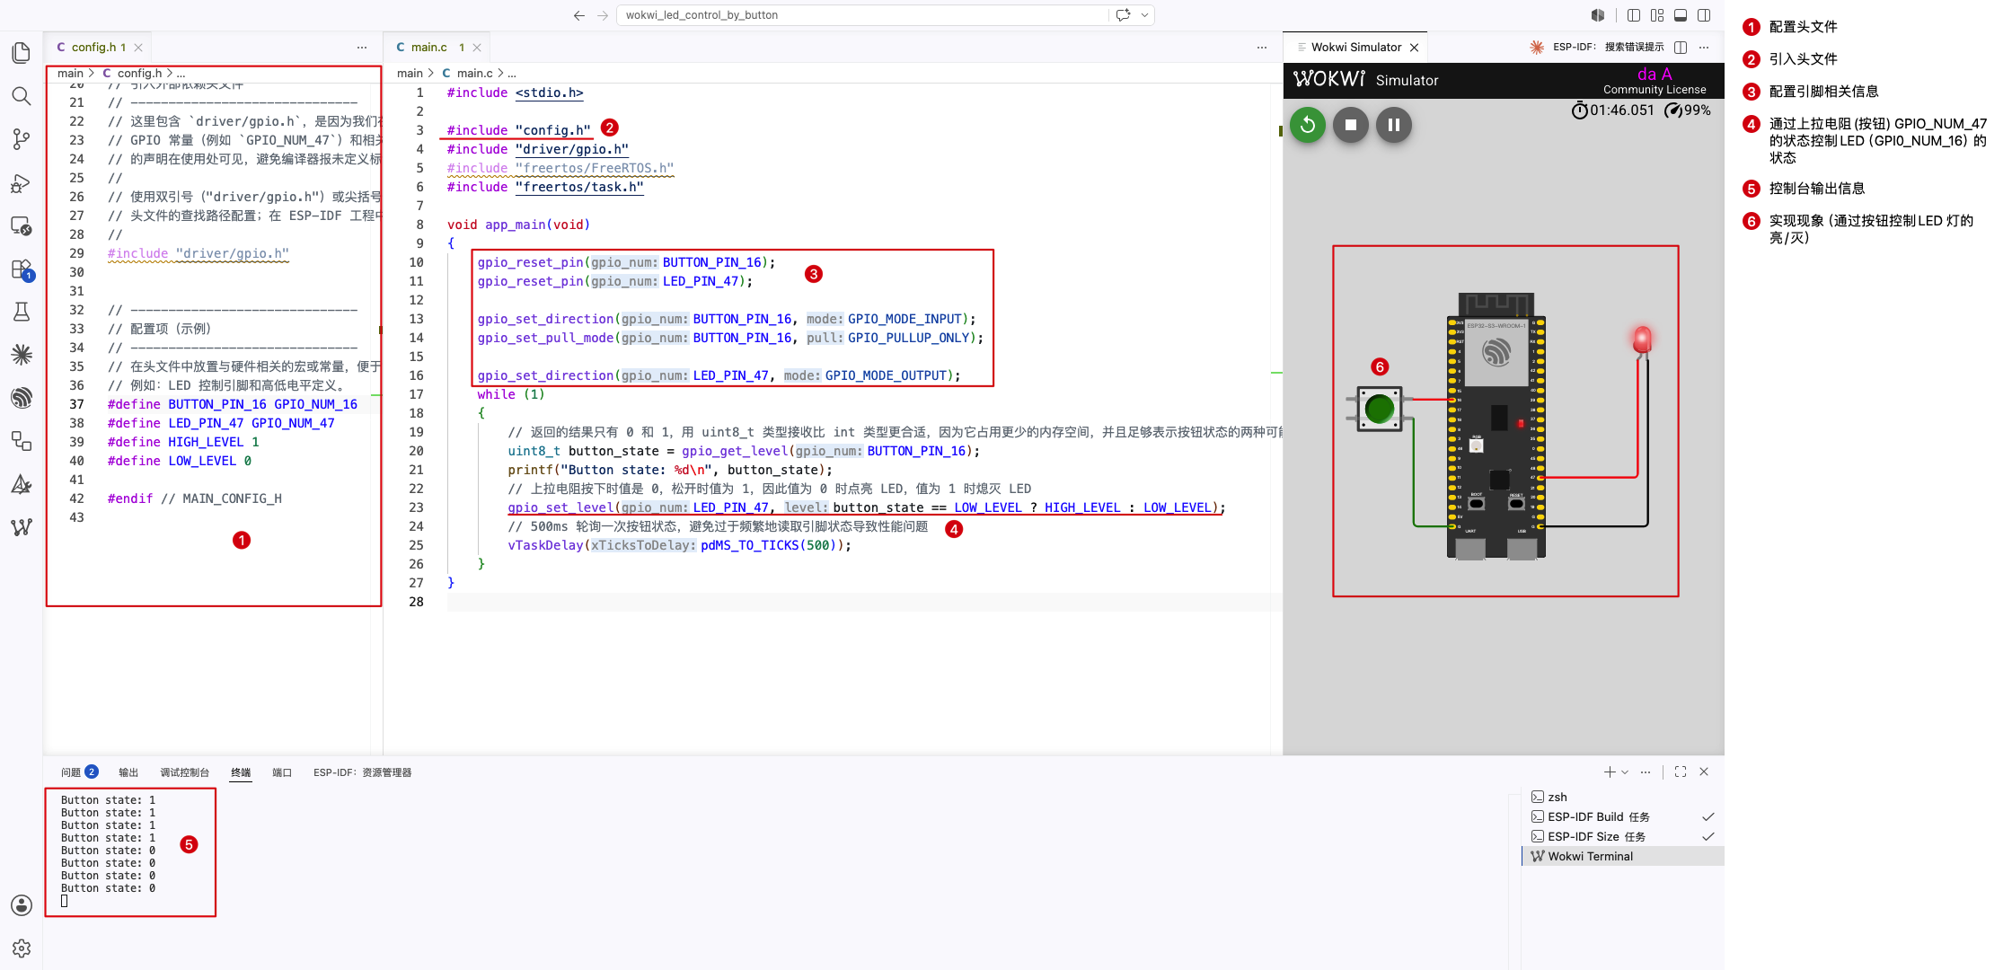
Task: Toggle the bottom panel layout icon
Action: click(x=1681, y=15)
